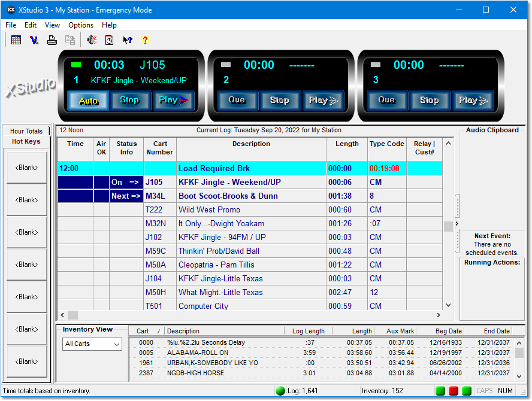Sort inventory by Beg Date column
The image size is (532, 401).
point(440,331)
